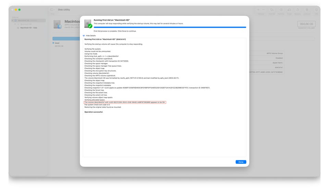Screen dimensions: 329x188
Task: Click the 994.66 GB capacity box
Action: point(306,24)
